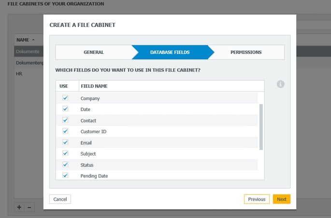331x218 pixels.
Task: Click the field list vertical scrollbar
Action: [261, 126]
